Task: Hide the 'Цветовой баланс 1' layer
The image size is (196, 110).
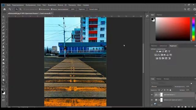Action: click(x=152, y=95)
